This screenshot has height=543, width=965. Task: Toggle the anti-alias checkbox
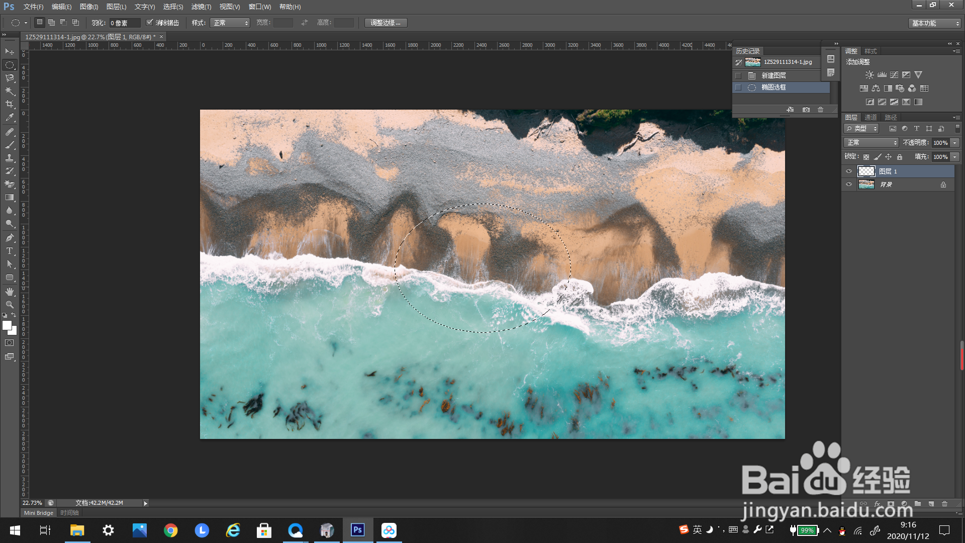149,23
